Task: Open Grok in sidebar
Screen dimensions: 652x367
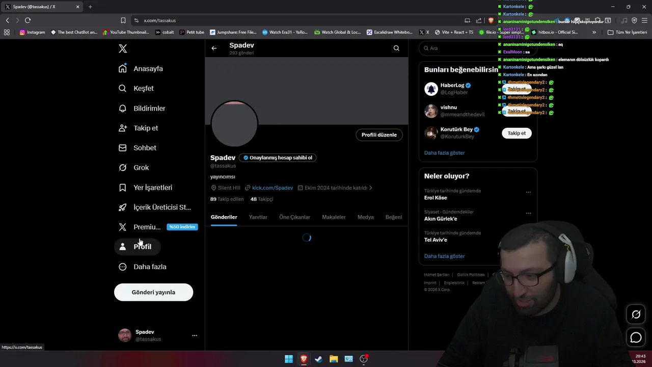Action: [134, 168]
